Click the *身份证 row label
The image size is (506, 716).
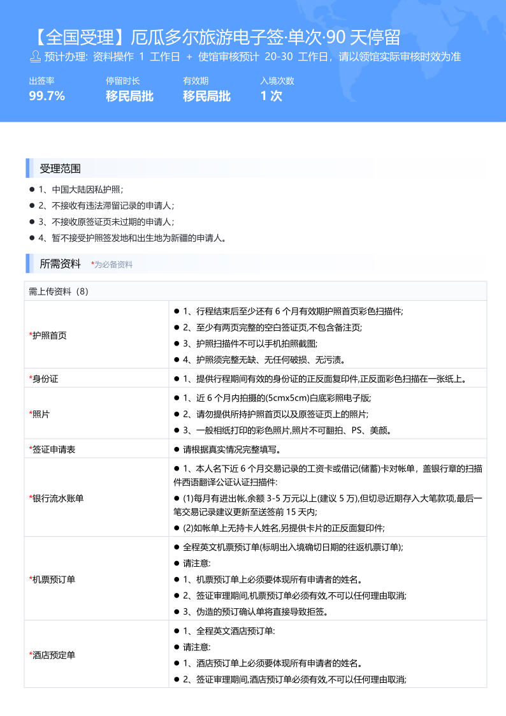tap(44, 379)
